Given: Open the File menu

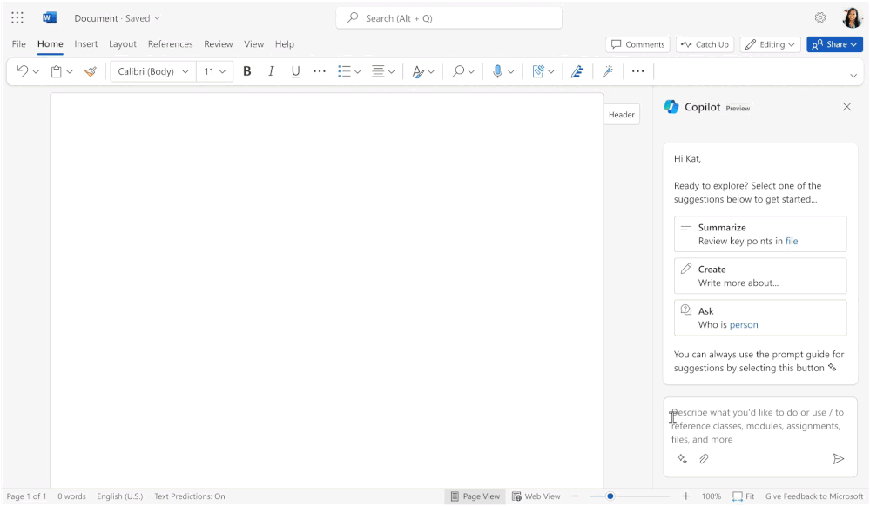Looking at the screenshot, I should point(19,43).
